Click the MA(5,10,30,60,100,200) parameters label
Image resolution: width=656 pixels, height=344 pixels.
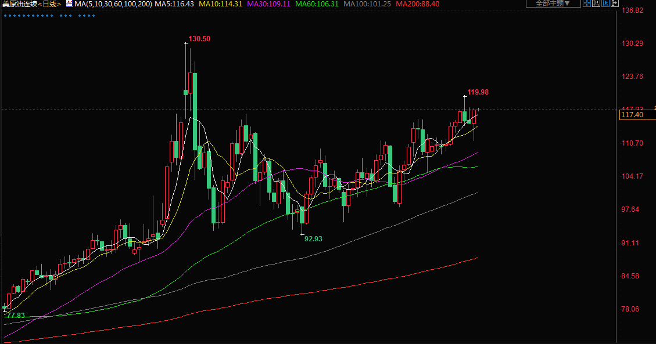click(x=113, y=4)
